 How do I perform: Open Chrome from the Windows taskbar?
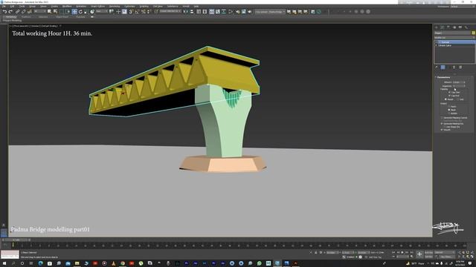[x=123, y=263]
